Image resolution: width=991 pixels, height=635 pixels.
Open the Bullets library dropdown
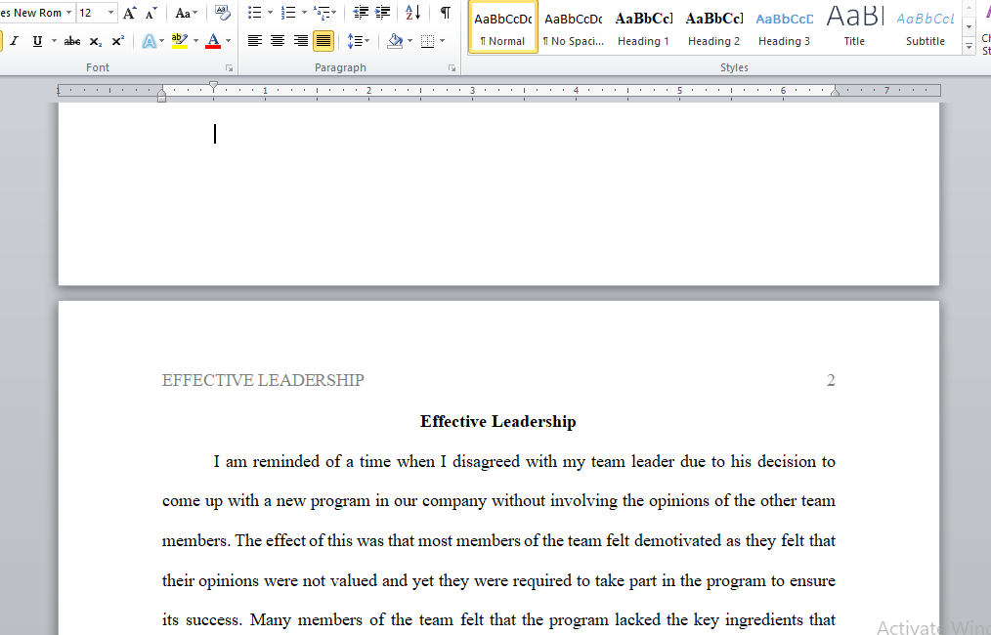(x=270, y=13)
